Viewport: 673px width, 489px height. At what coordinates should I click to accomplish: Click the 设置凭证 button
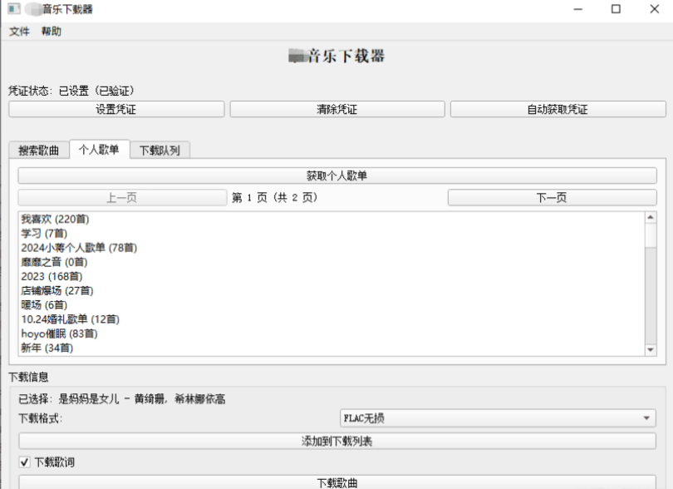pyautogui.click(x=117, y=108)
